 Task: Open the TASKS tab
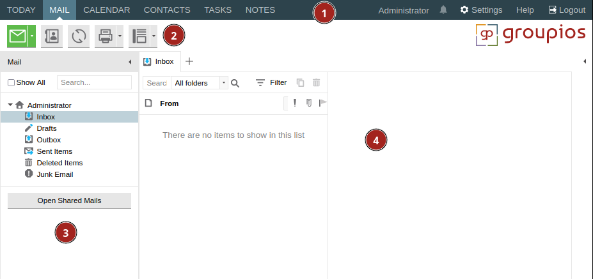[218, 10]
